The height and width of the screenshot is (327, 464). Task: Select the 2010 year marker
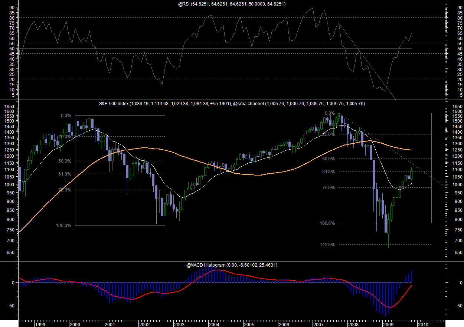(423, 324)
